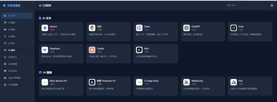The image size is (277, 102).
Task: Open the AI 知识库 sidebar label
Action: click(13, 71)
